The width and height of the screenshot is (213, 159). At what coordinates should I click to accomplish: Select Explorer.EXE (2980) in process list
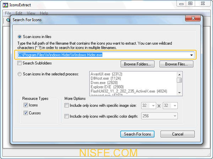point(107,87)
